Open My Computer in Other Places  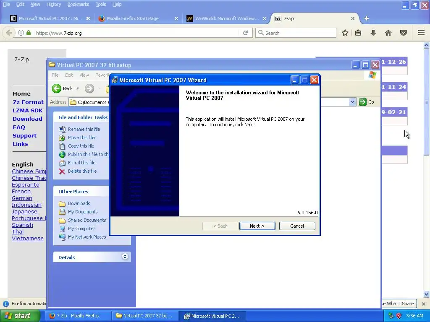pyautogui.click(x=81, y=229)
